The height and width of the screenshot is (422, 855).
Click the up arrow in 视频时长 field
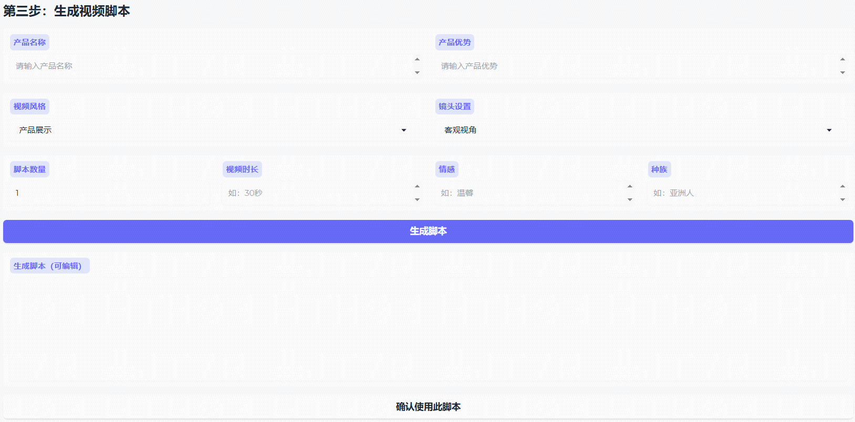pyautogui.click(x=418, y=186)
